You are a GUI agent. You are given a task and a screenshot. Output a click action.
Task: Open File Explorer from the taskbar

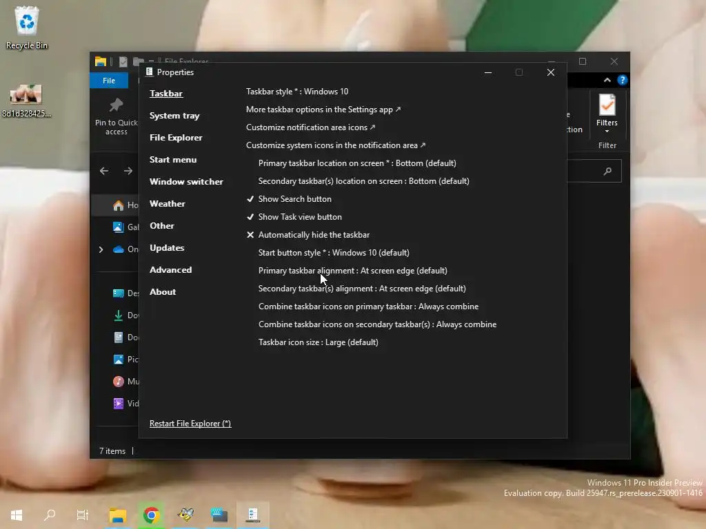(x=117, y=515)
